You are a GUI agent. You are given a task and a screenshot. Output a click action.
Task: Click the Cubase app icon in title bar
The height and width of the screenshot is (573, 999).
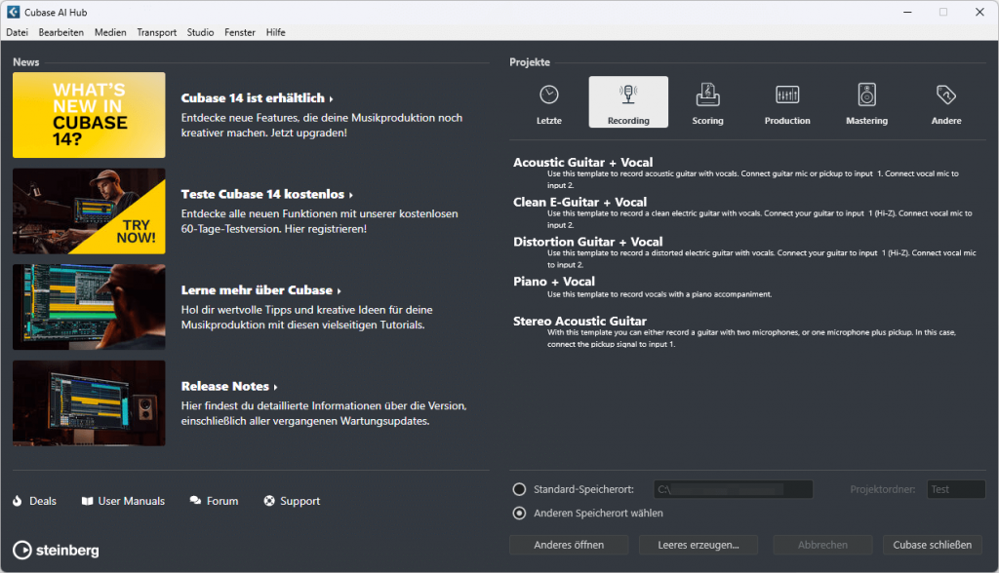[13, 12]
